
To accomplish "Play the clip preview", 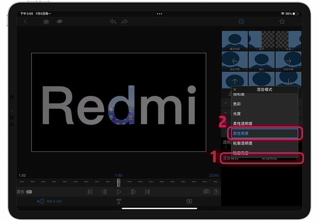I will click(x=119, y=192).
